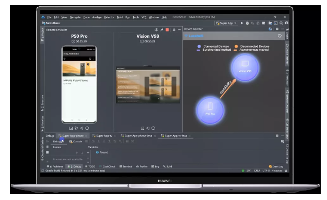Refresh the Localwifi device list
Screen dimensions: 327x200
coord(280,36)
